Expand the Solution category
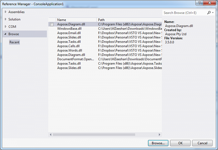 (5, 19)
